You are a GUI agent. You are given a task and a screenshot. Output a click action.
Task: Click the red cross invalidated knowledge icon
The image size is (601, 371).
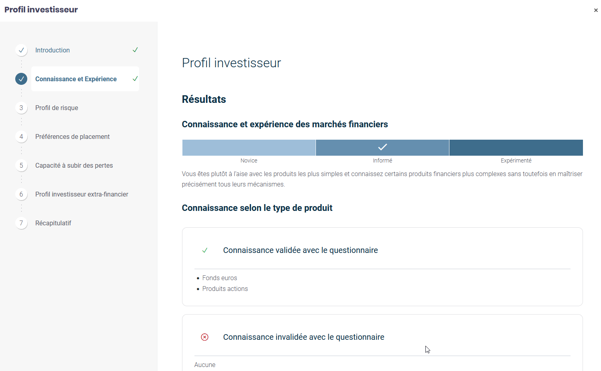[x=204, y=337]
